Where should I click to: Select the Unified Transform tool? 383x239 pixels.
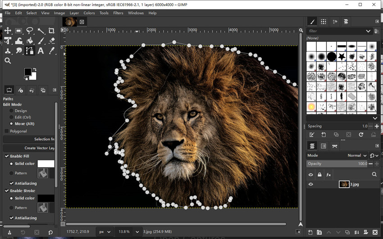(x=8, y=41)
